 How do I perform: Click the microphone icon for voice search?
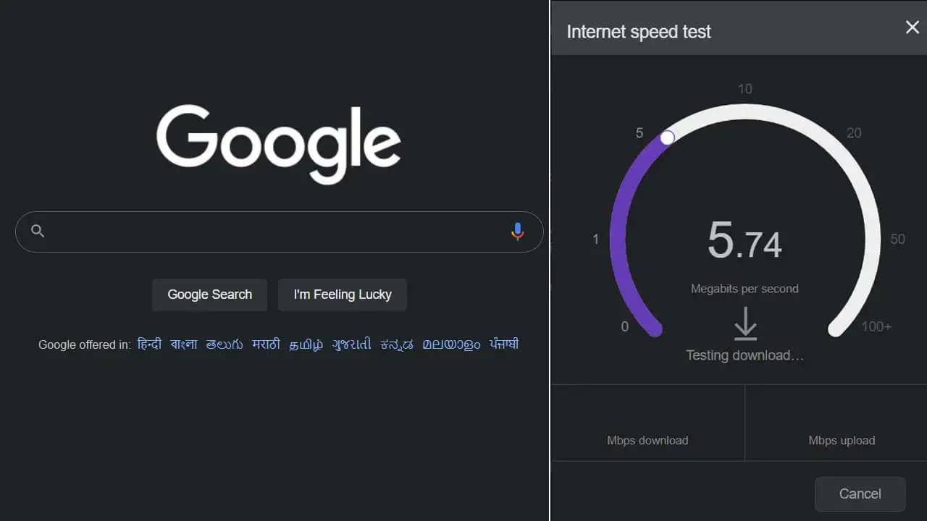point(517,230)
